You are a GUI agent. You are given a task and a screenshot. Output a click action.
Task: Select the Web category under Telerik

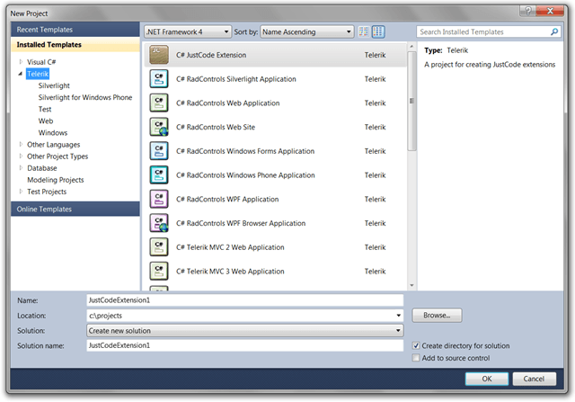click(46, 121)
